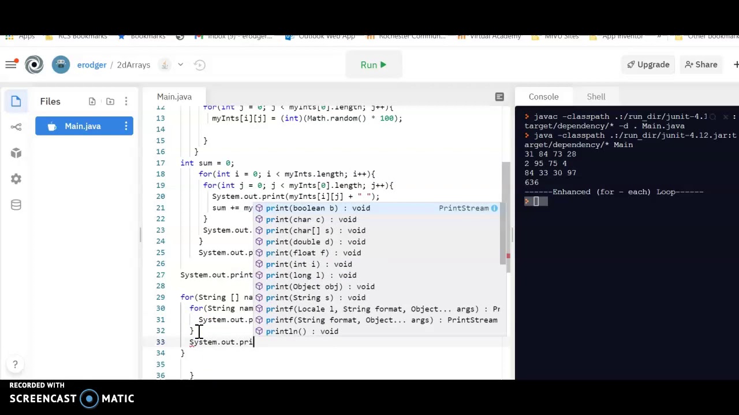Run the program with the Run button
Screen dimensions: 739x415
click(374, 65)
